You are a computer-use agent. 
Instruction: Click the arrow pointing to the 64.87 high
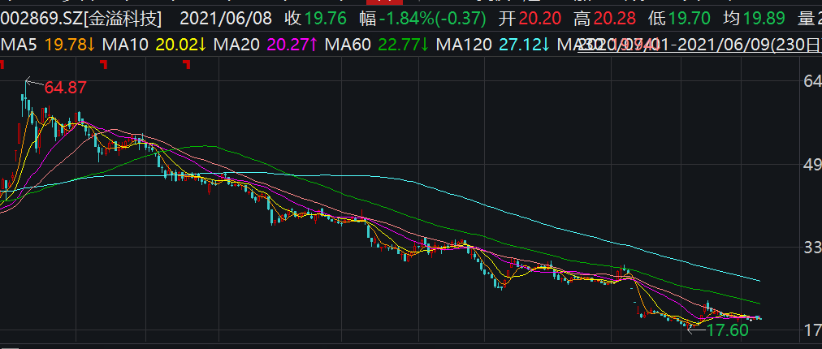33,82
